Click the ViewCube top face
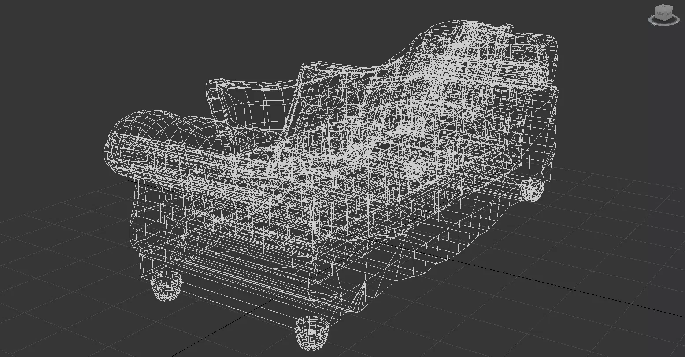685x357 pixels. tap(664, 6)
